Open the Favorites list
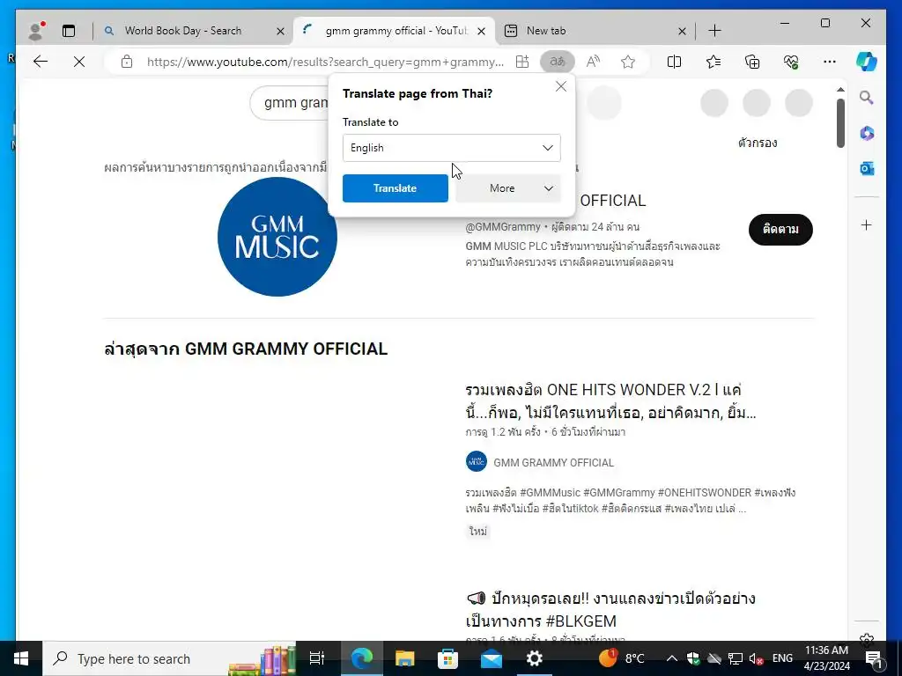 [x=713, y=62]
